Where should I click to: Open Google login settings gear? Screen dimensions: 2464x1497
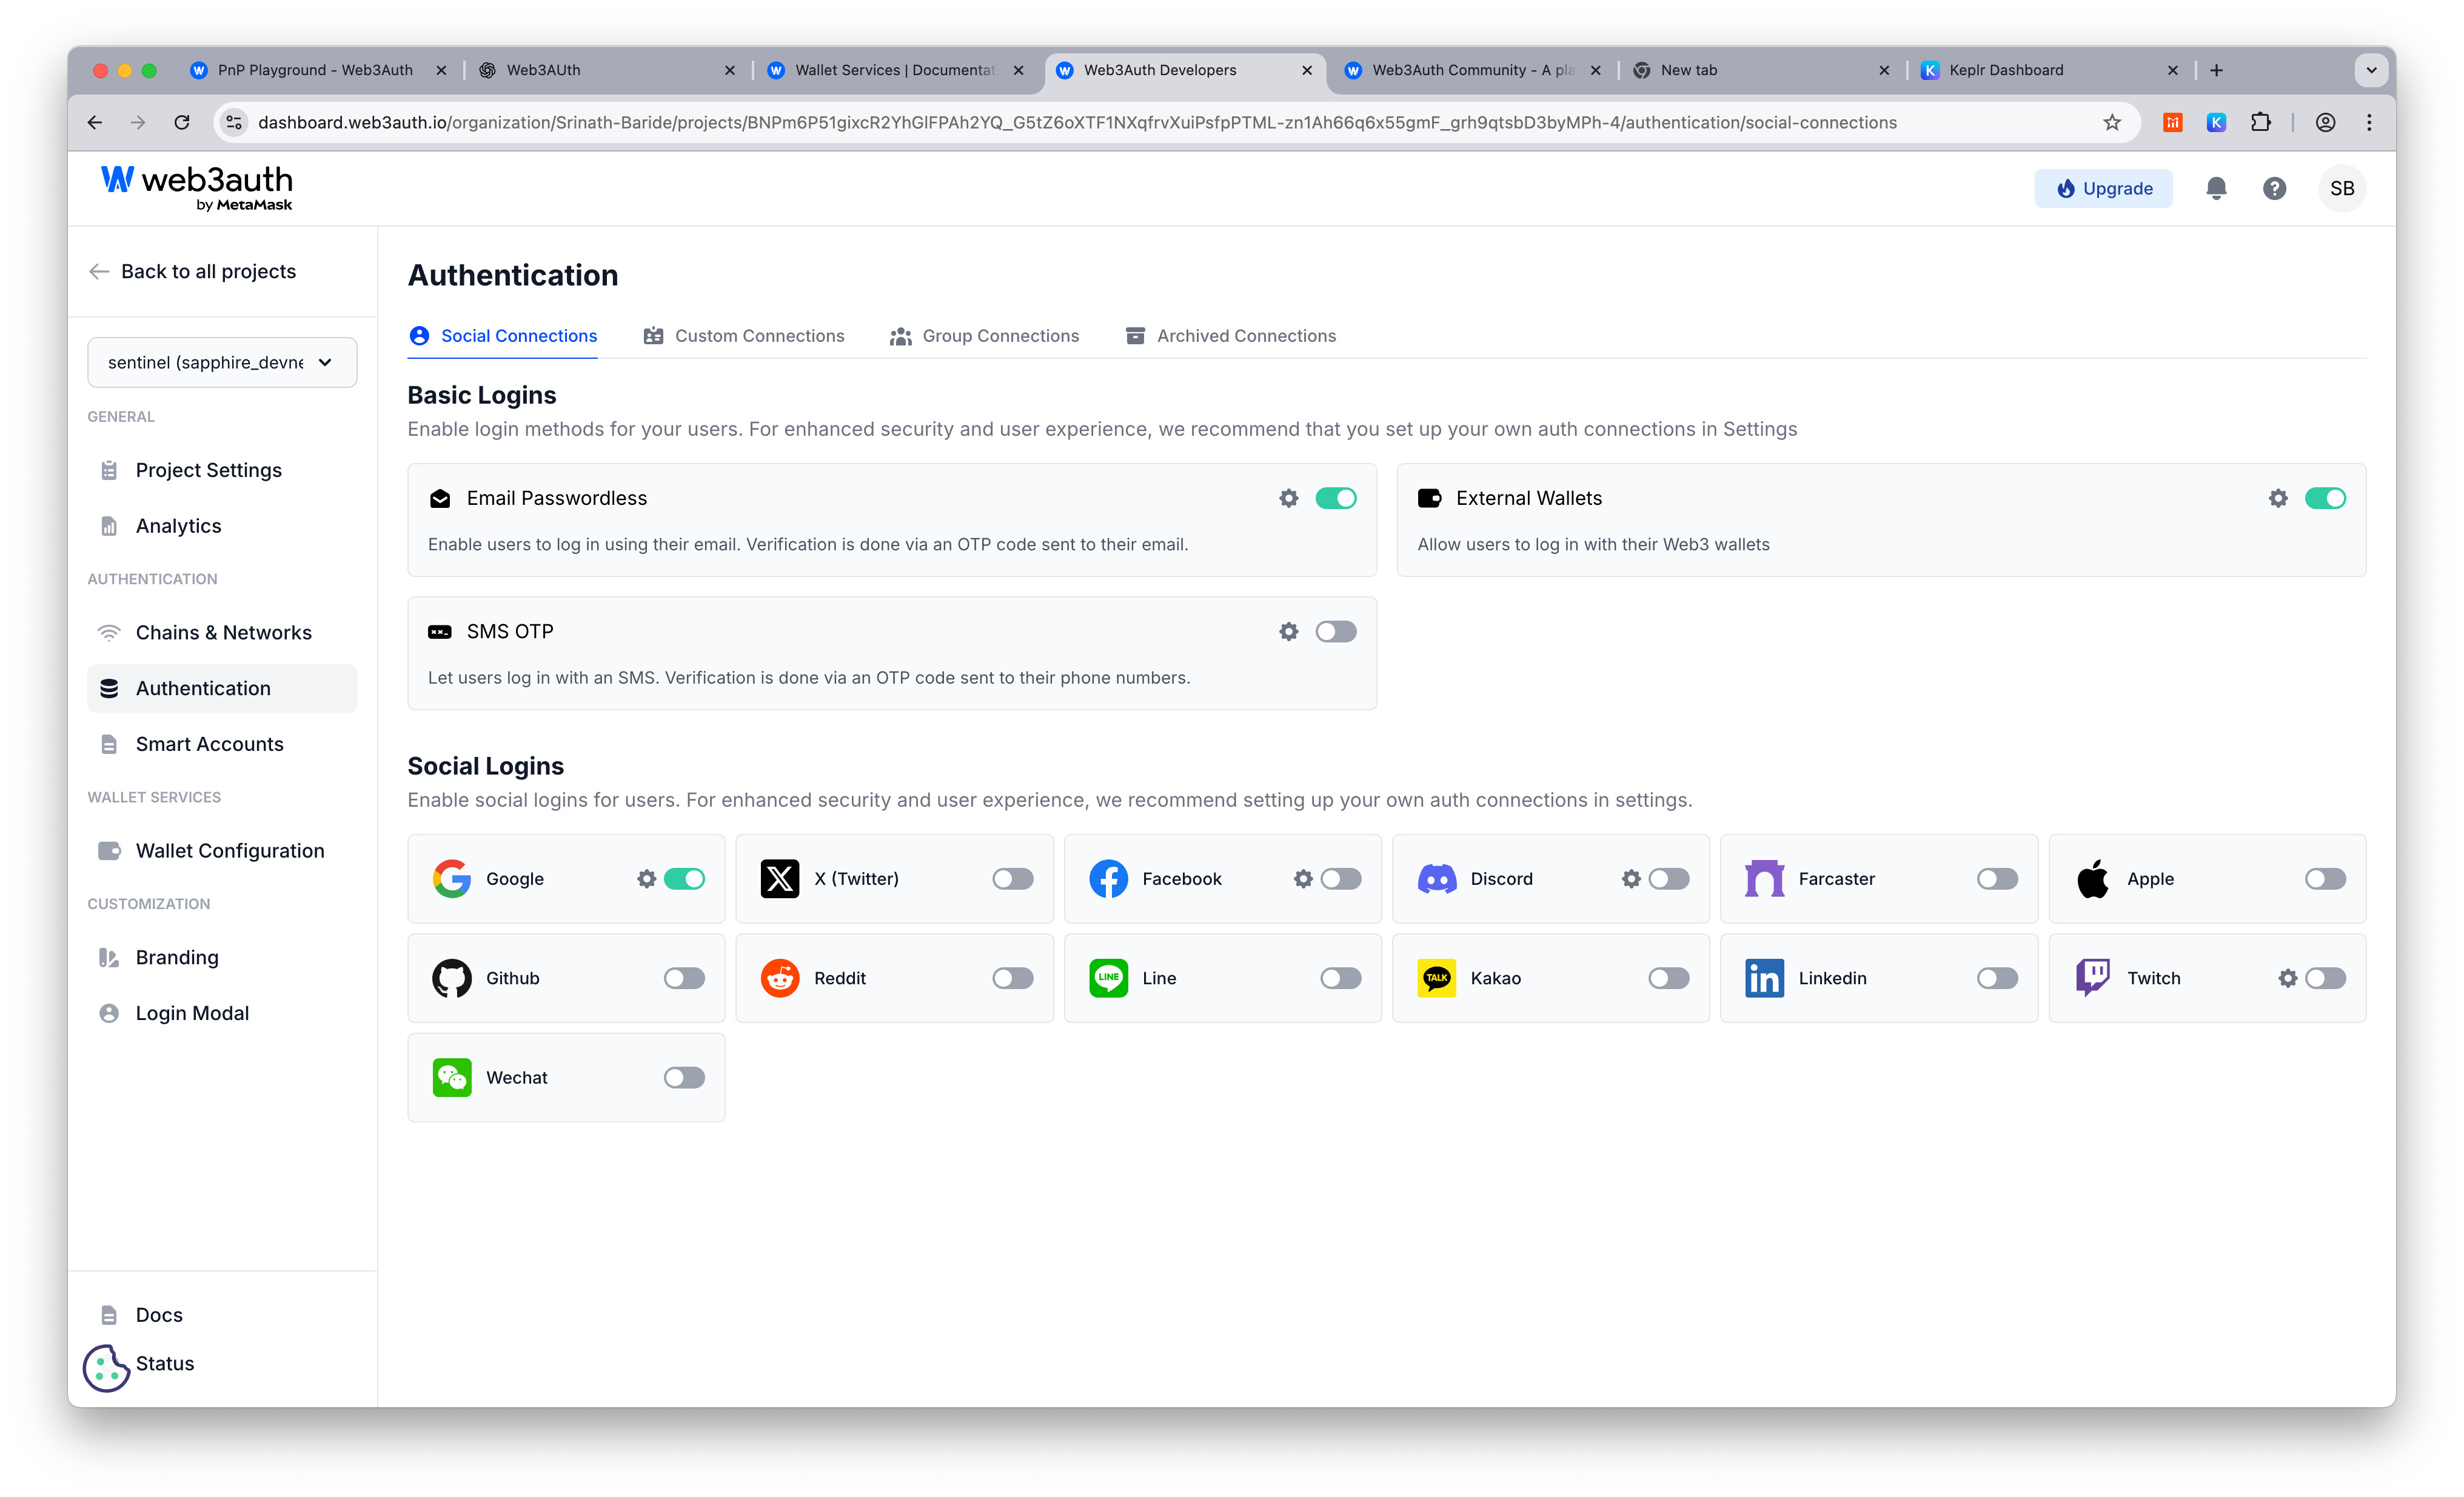[x=647, y=878]
